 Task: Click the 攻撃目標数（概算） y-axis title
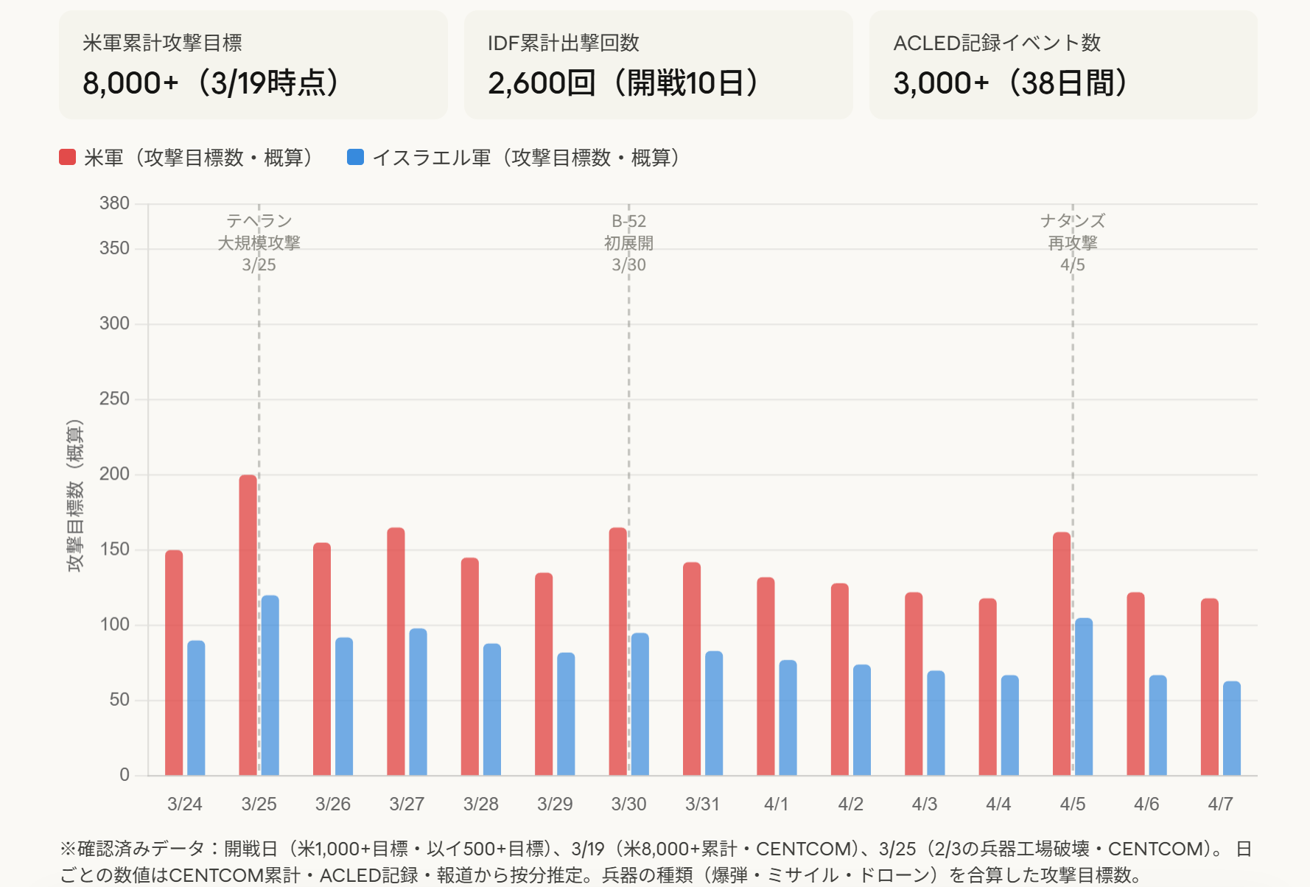[74, 496]
